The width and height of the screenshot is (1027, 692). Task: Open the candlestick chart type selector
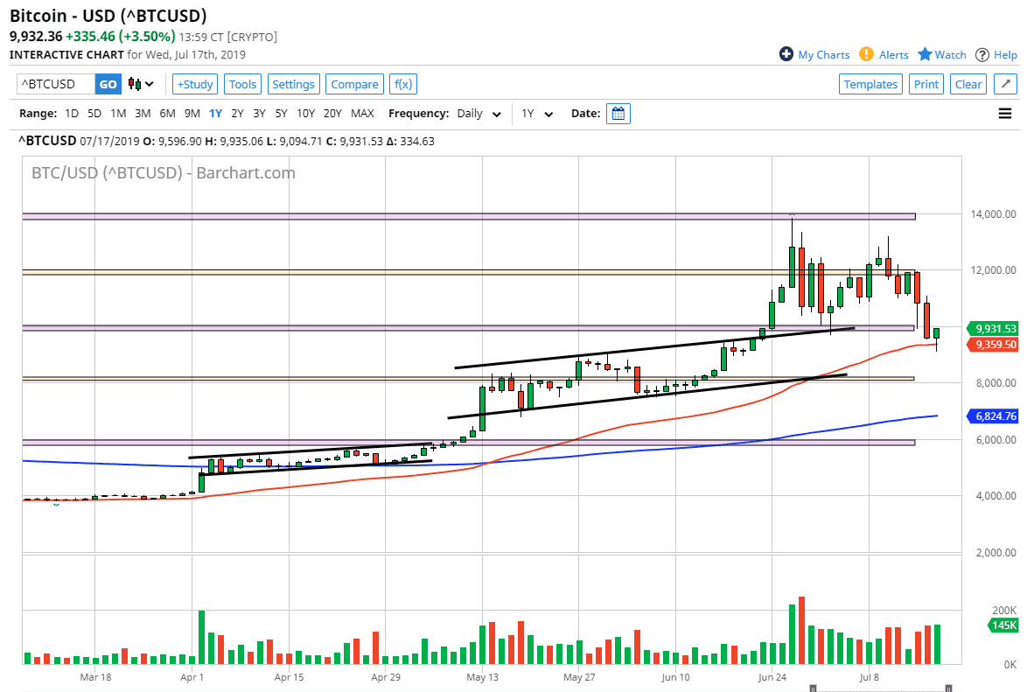click(x=141, y=84)
